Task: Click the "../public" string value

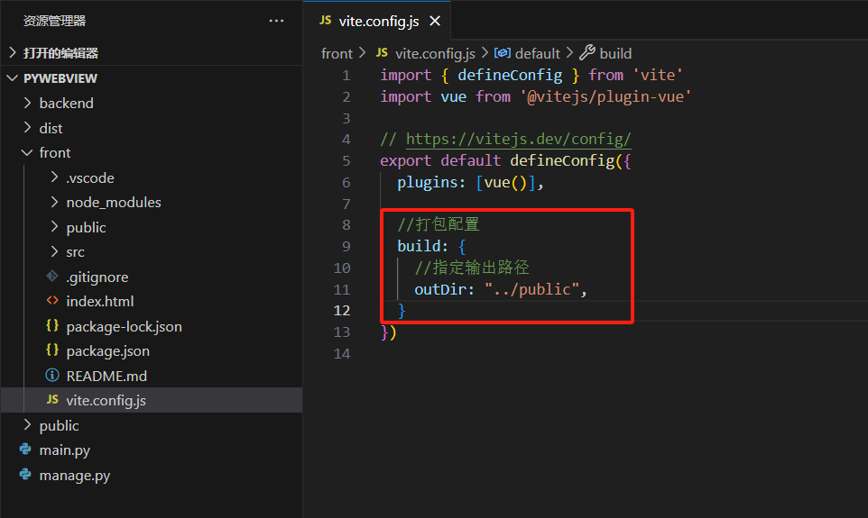Action: pyautogui.click(x=532, y=289)
